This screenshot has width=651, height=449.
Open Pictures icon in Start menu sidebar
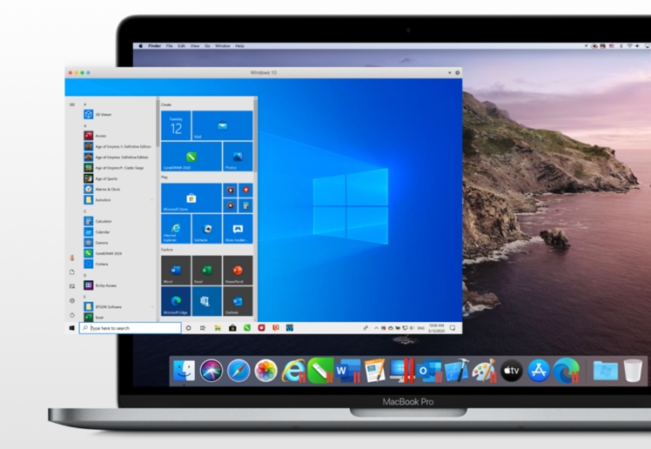(x=72, y=286)
